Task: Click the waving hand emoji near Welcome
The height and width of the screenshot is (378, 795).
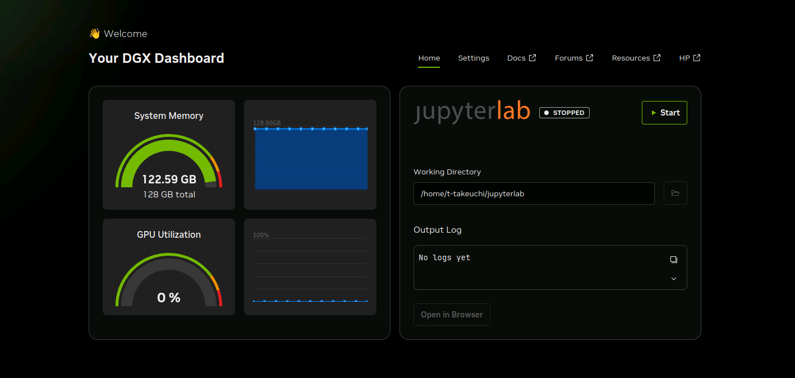Action: [x=94, y=34]
